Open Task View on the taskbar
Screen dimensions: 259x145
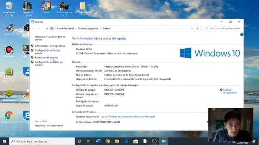click(x=89, y=141)
